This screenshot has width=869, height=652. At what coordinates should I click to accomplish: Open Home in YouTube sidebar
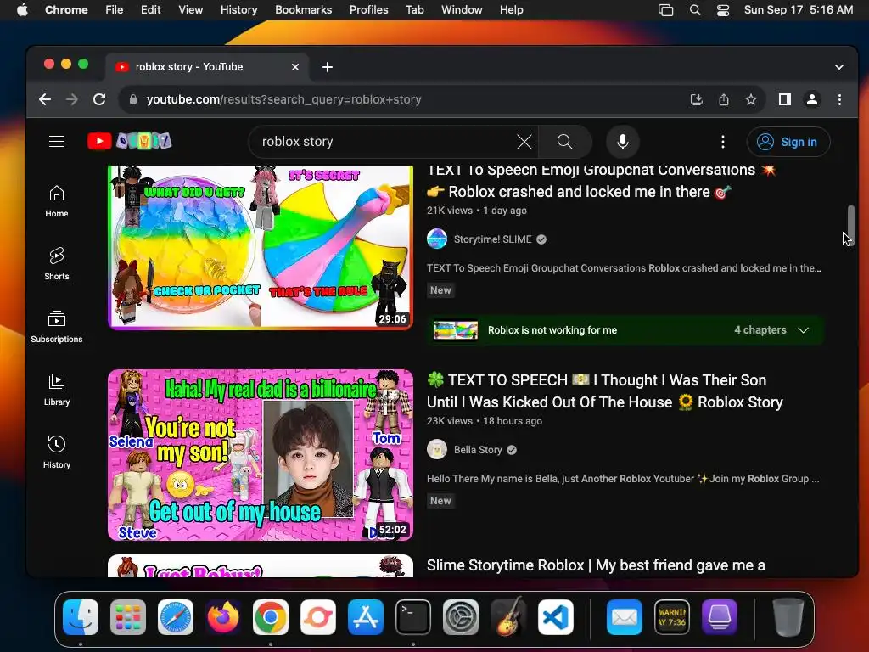point(57,201)
